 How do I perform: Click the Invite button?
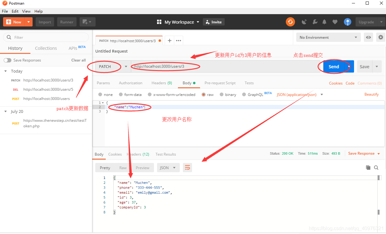click(214, 22)
